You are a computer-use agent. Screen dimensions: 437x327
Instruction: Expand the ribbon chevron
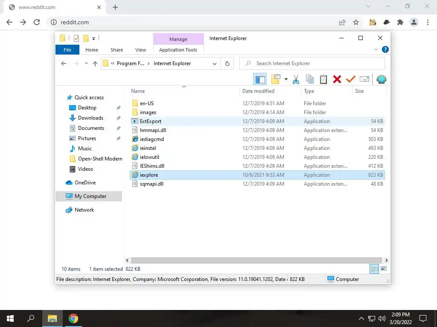(376, 49)
